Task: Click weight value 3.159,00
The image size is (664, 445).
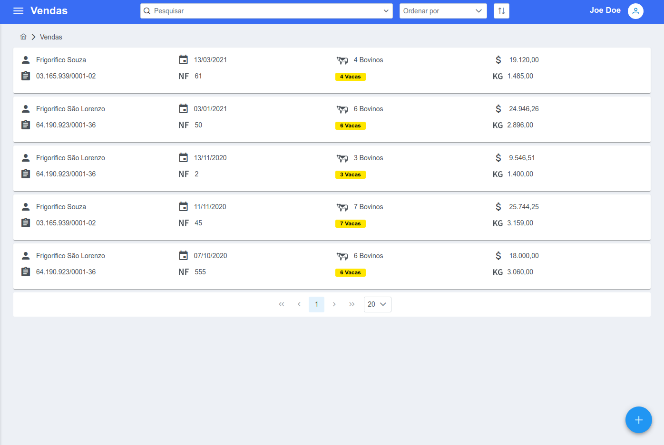Action: 520,223
